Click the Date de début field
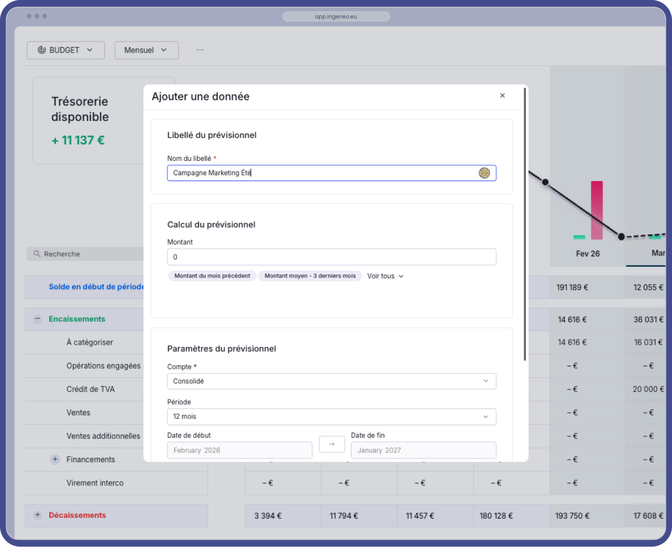 pos(240,450)
